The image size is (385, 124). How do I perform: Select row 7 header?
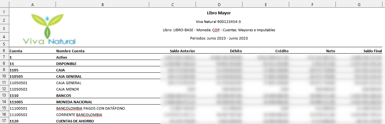(4, 57)
